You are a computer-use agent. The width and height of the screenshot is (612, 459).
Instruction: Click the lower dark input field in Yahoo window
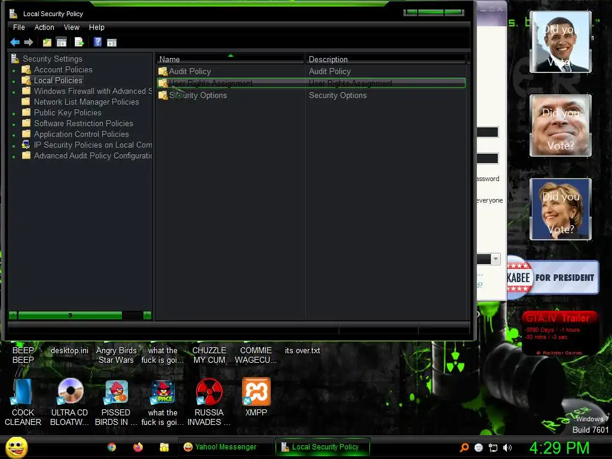(488, 158)
